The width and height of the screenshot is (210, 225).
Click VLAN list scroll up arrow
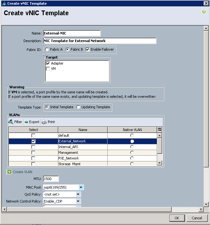coord(159,135)
